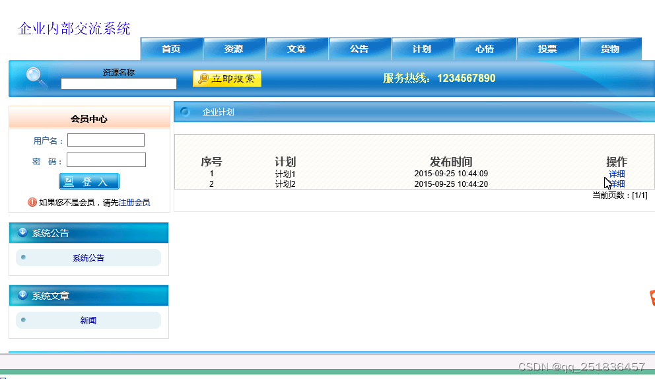Open the 资源 tab
This screenshot has width=655, height=379.
pos(234,49)
